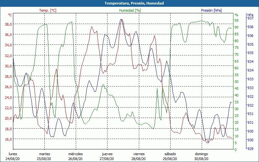Select the 90 humidity axis value
The image size is (259, 162).
pos(237,27)
